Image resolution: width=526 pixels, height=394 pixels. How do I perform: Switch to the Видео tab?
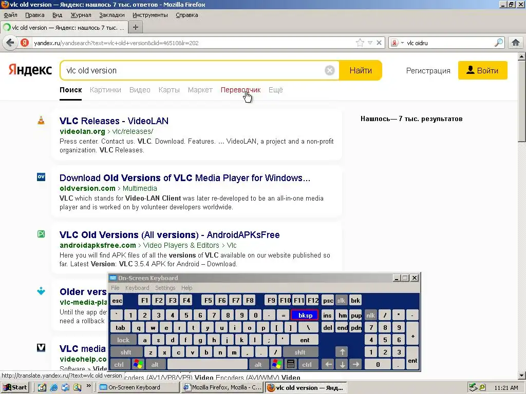(x=140, y=90)
